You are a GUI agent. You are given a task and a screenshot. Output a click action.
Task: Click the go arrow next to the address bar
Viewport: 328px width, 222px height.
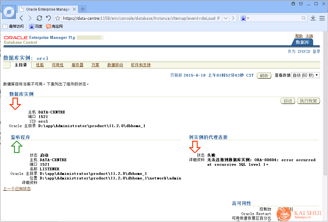[233, 18]
